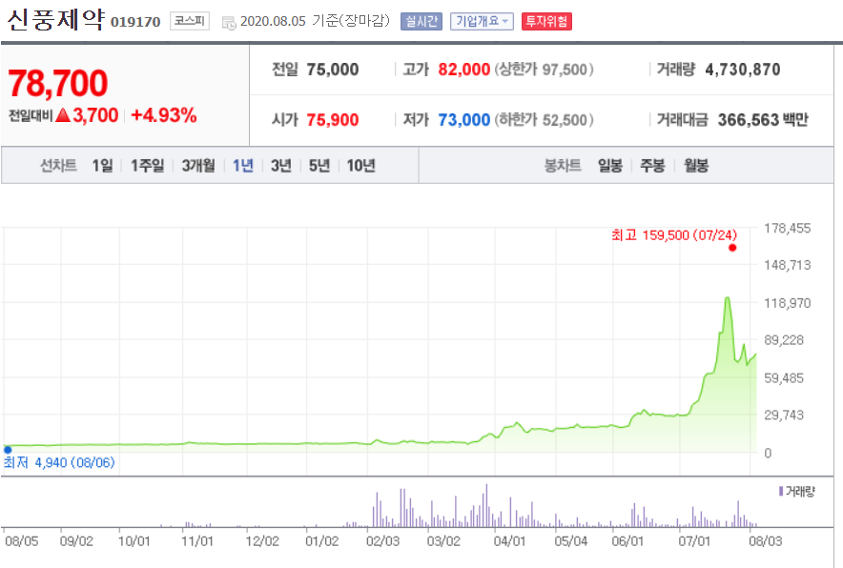Select the 3년 chart period

[280, 166]
